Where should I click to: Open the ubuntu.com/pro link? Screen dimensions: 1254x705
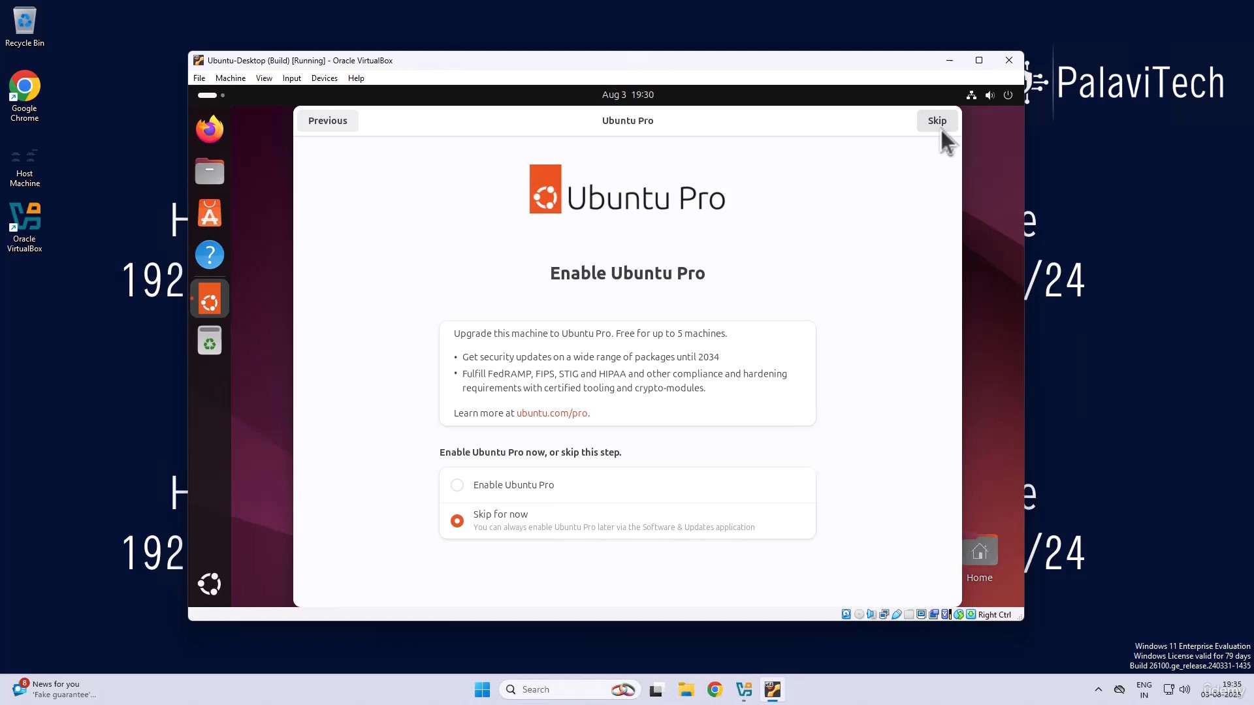tap(552, 413)
